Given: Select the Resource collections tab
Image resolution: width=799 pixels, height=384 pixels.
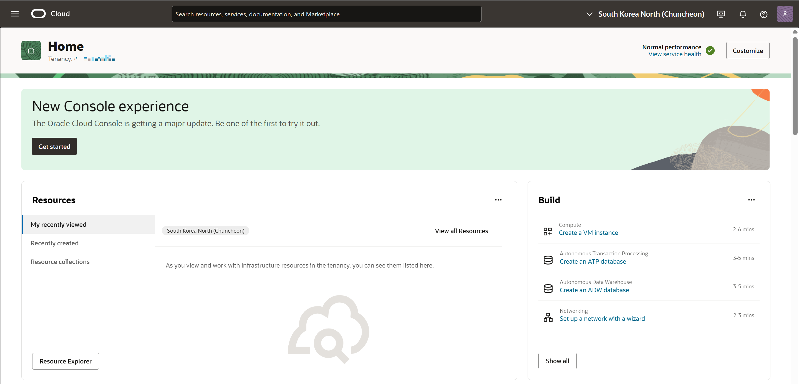Looking at the screenshot, I should [60, 261].
